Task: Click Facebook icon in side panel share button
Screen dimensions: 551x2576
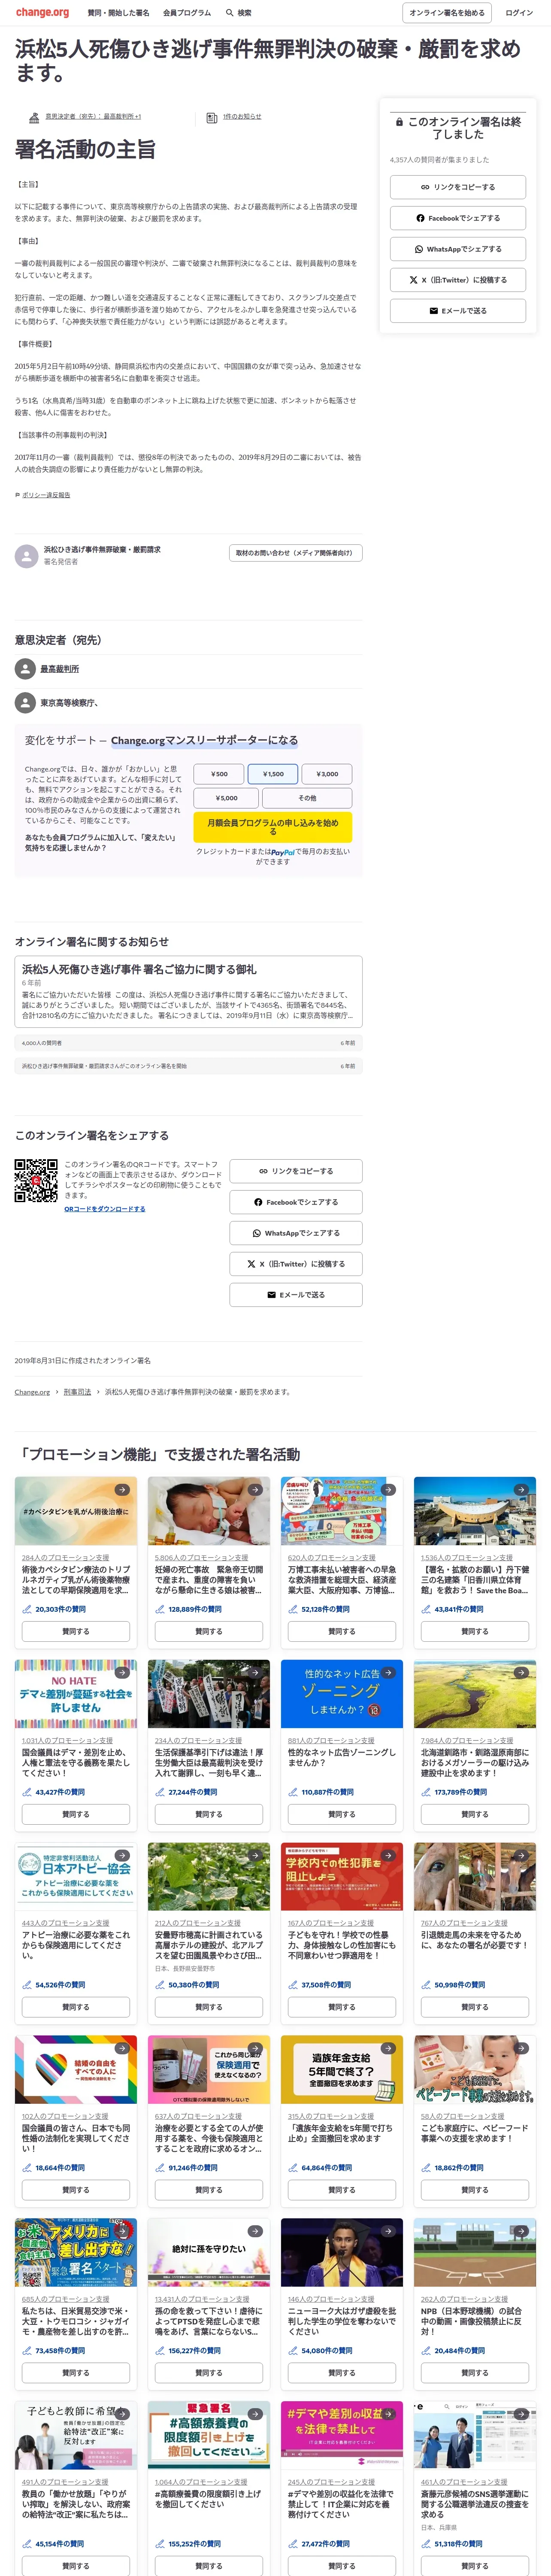Action: [420, 218]
